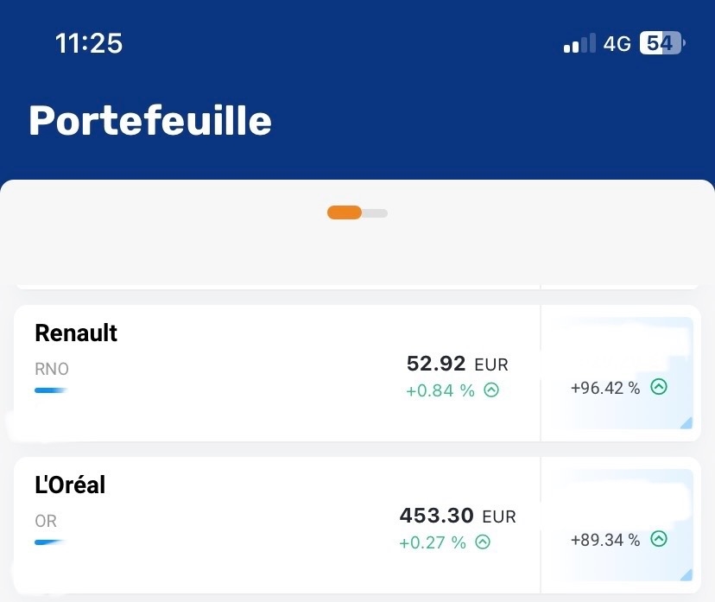Tap the OR ticker symbol
The image size is (715, 602).
tap(46, 522)
